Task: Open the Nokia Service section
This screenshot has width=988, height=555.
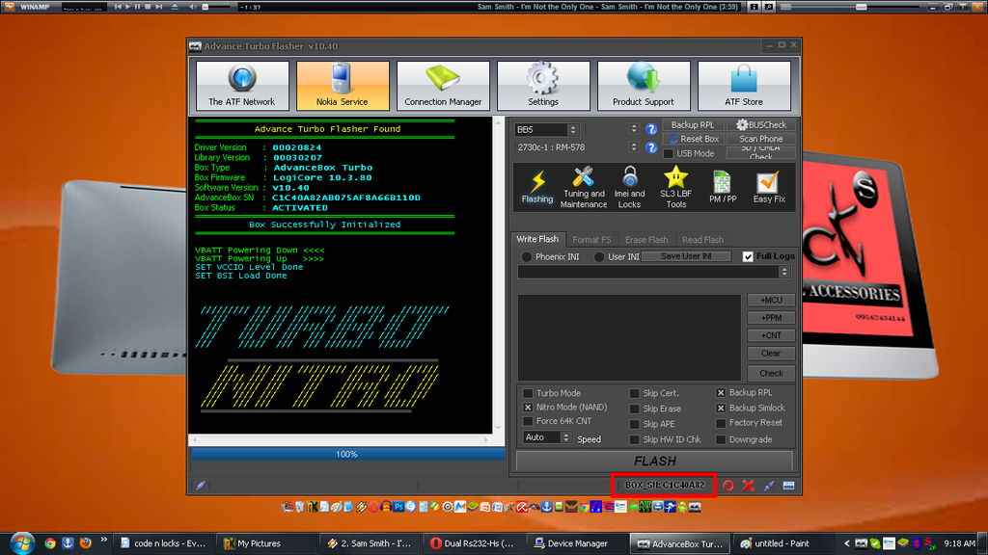Action: [x=343, y=86]
